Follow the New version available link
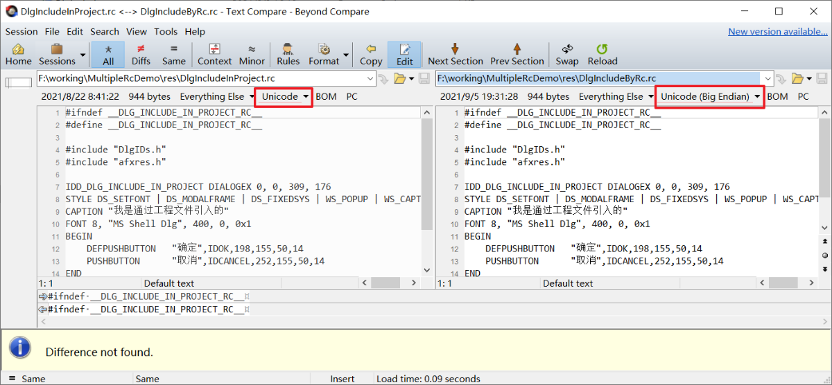Viewport: 832px width, 385px height. pyautogui.click(x=777, y=31)
